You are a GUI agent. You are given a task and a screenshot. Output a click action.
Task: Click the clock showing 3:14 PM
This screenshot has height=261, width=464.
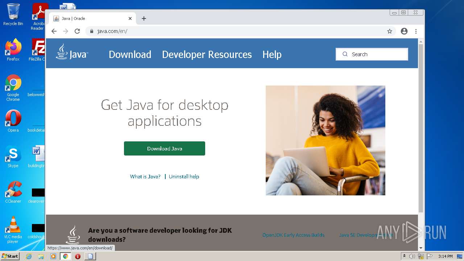[x=445, y=256]
